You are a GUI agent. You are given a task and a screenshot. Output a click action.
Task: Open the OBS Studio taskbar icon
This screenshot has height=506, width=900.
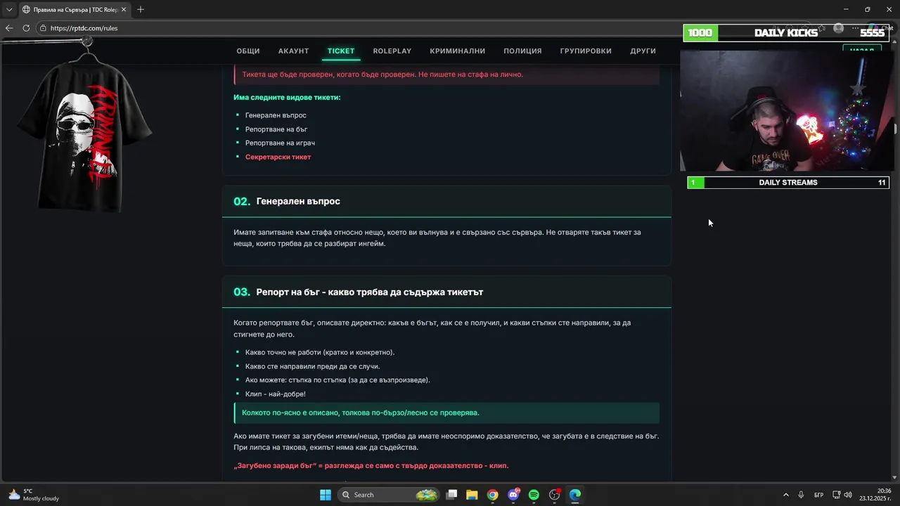tap(555, 495)
